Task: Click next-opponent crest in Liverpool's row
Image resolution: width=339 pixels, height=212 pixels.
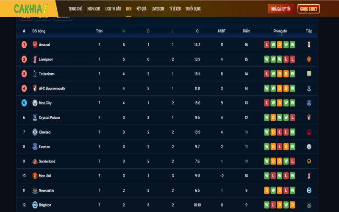Action: coord(309,59)
